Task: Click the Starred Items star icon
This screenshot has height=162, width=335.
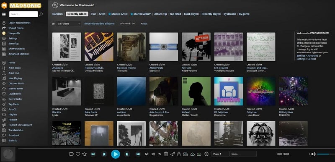Action: coord(4,89)
